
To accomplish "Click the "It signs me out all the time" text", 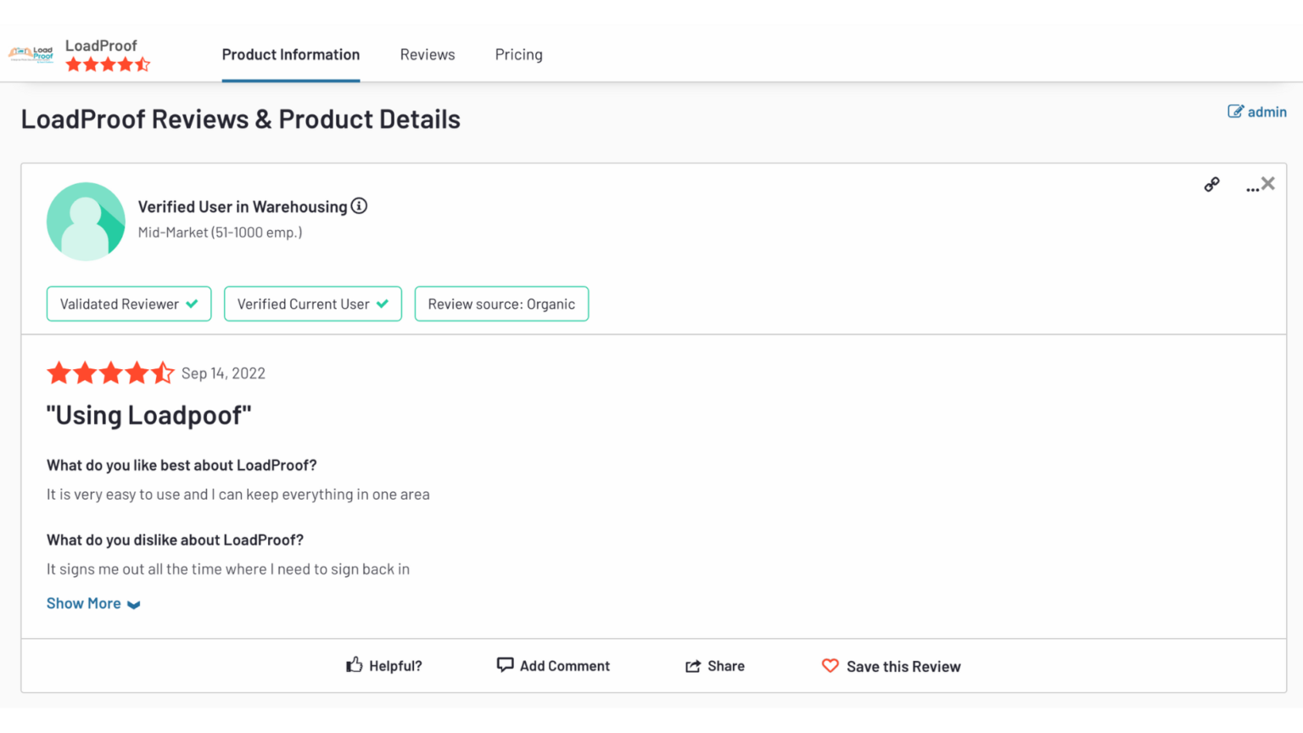I will tap(228, 569).
